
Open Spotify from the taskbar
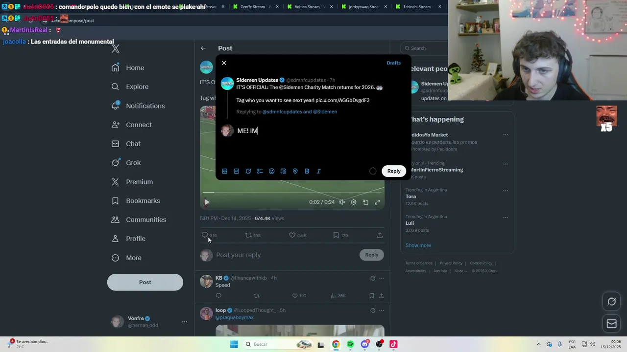click(350, 344)
